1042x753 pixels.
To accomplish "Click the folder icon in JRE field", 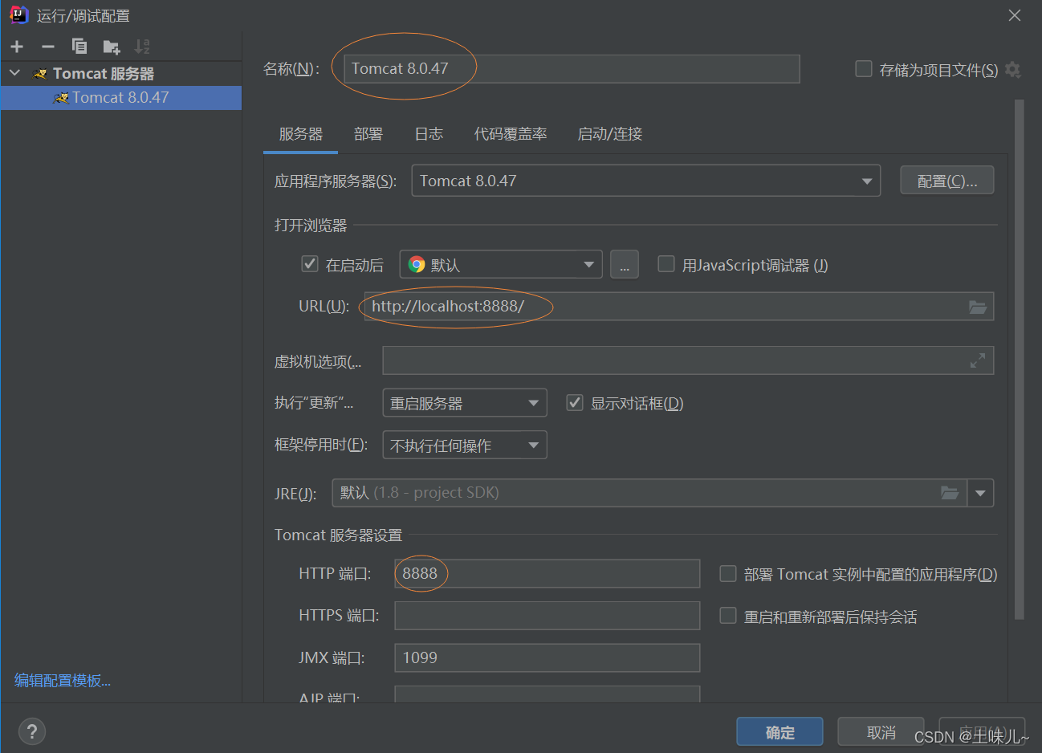I will pyautogui.click(x=950, y=493).
